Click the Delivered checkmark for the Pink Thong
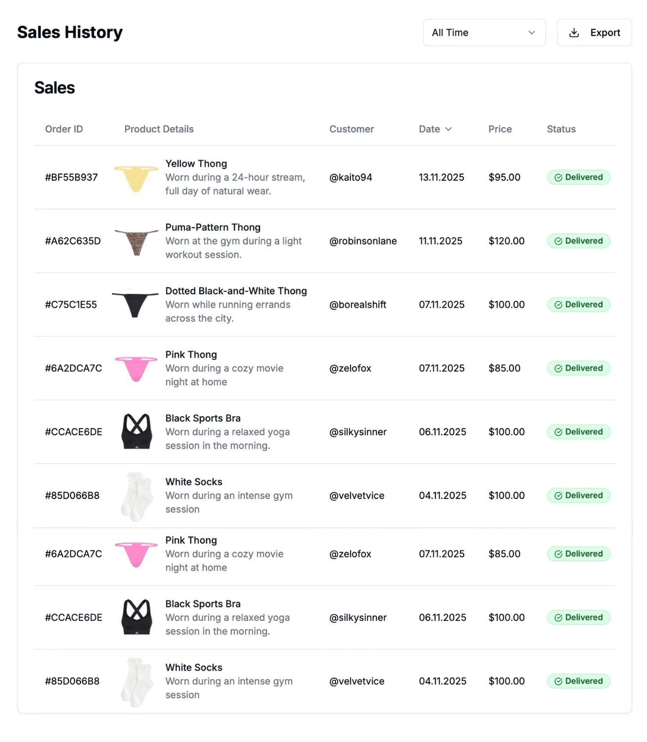The width and height of the screenshot is (647, 742). (x=559, y=368)
